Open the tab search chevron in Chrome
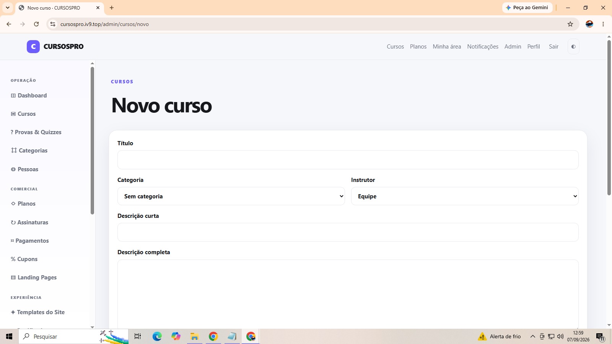Viewport: 612px width, 344px height. (x=7, y=8)
